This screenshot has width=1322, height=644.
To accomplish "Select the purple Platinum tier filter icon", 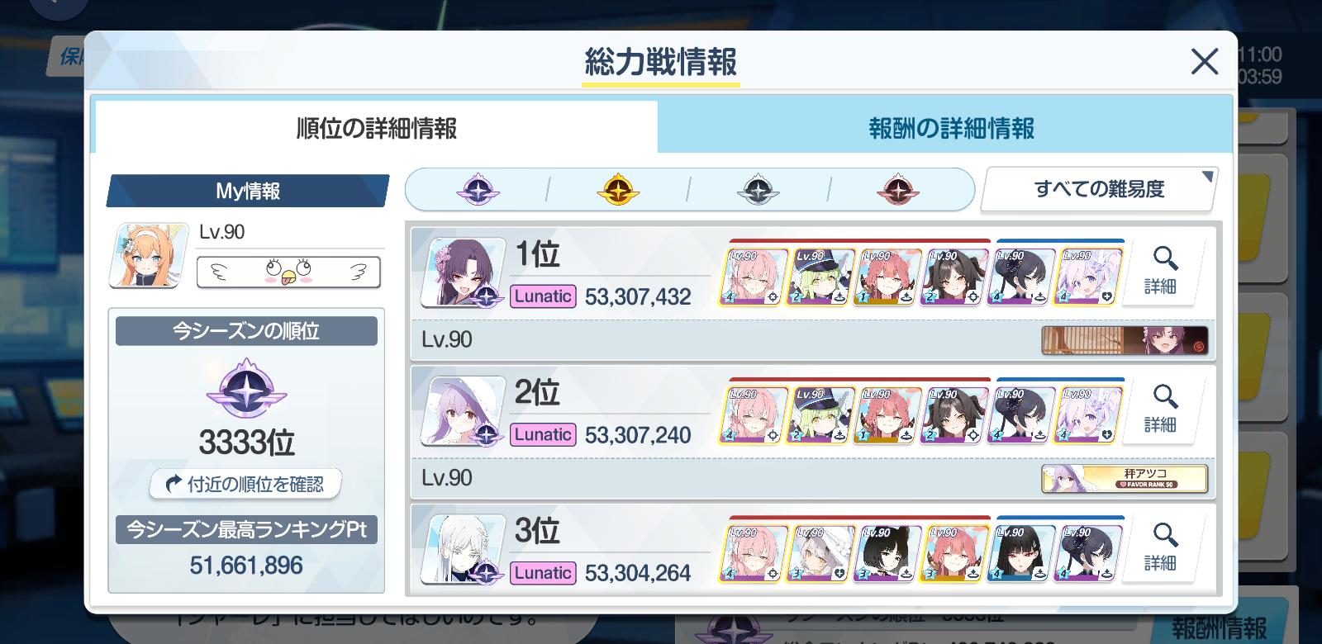I will click(478, 190).
